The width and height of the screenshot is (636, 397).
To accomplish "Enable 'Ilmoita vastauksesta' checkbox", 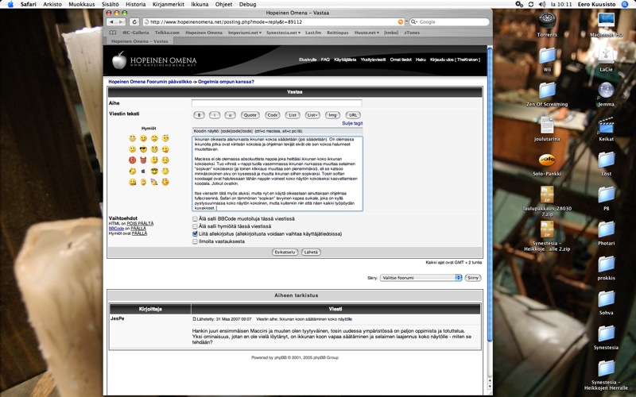I will (x=195, y=241).
